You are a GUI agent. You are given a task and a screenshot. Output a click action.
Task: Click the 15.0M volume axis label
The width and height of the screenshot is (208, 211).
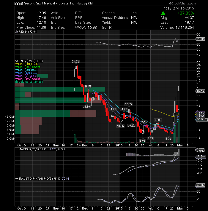point(9,117)
